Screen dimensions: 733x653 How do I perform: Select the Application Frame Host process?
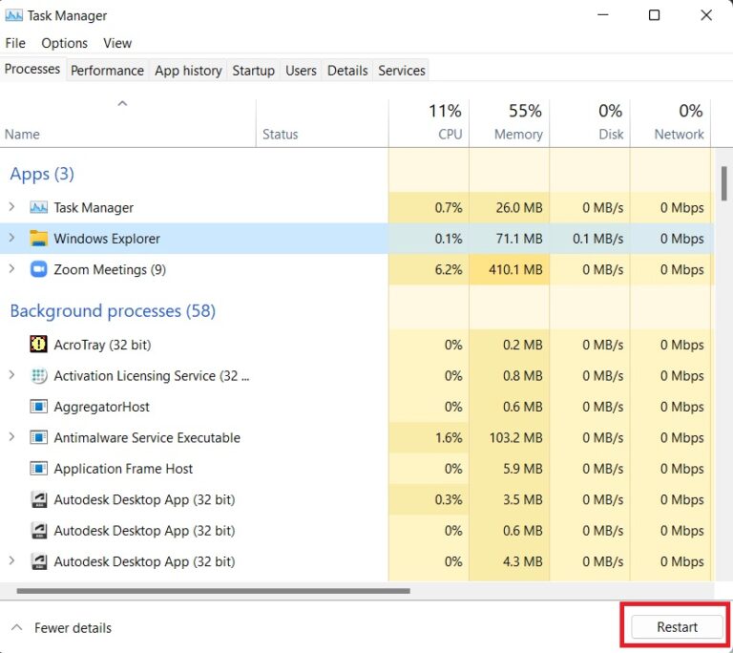pos(357,468)
